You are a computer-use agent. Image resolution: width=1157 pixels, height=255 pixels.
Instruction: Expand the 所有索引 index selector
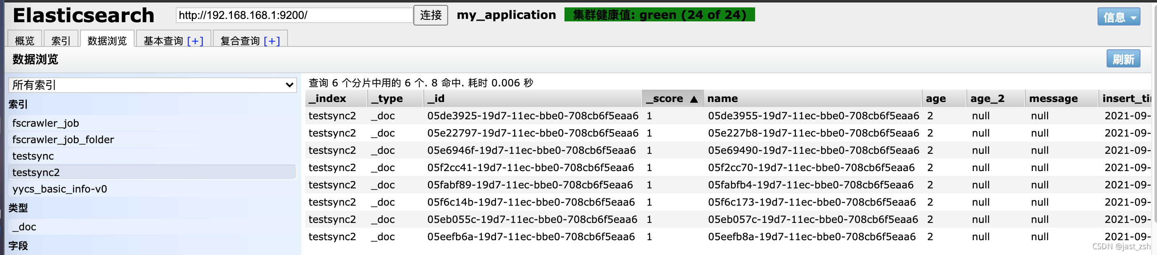[152, 85]
